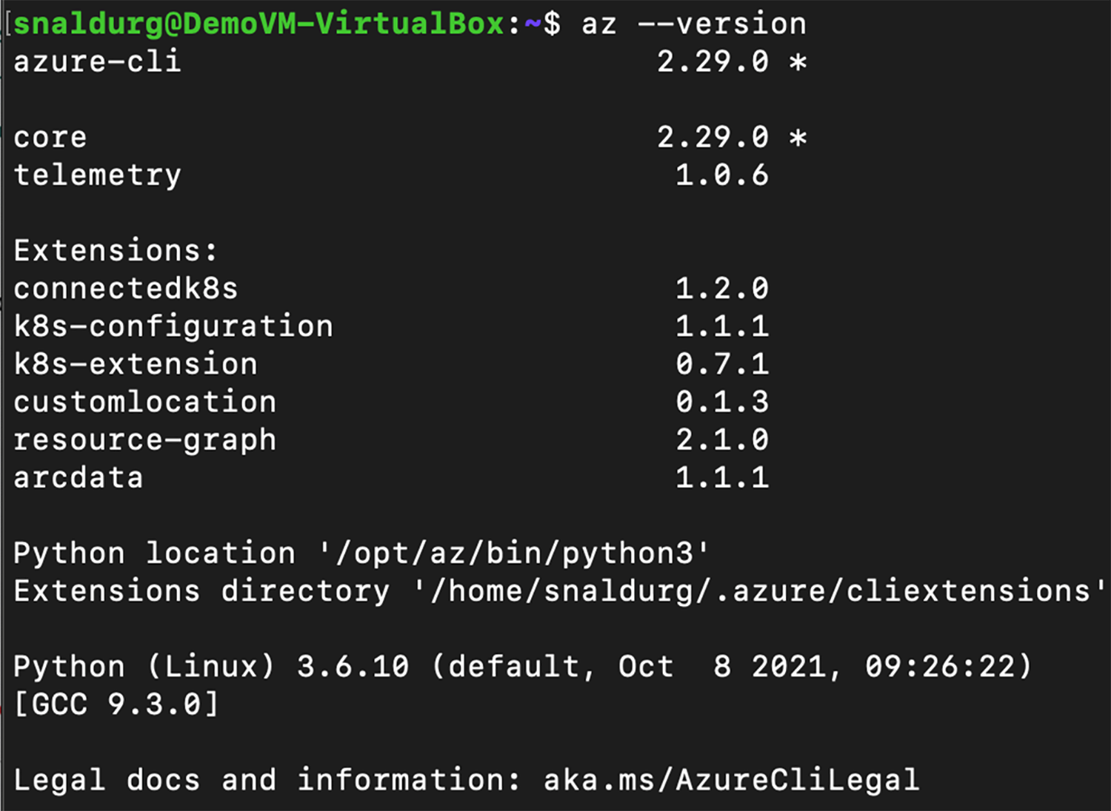1111x811 pixels.
Task: Select the core component line
Action: 50,137
